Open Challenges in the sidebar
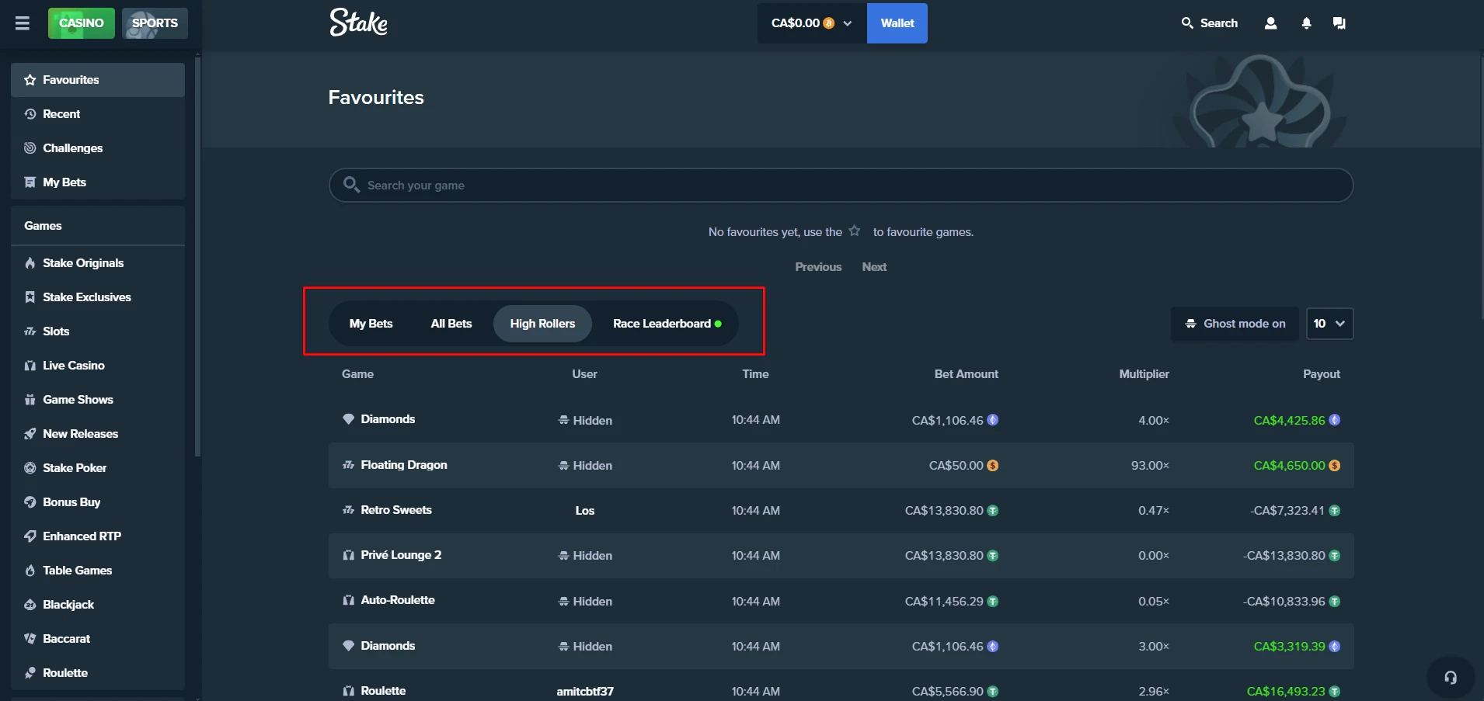Viewport: 1484px width, 701px height. coord(98,148)
